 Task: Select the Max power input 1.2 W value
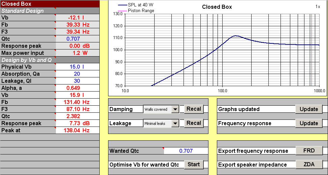(x=77, y=53)
